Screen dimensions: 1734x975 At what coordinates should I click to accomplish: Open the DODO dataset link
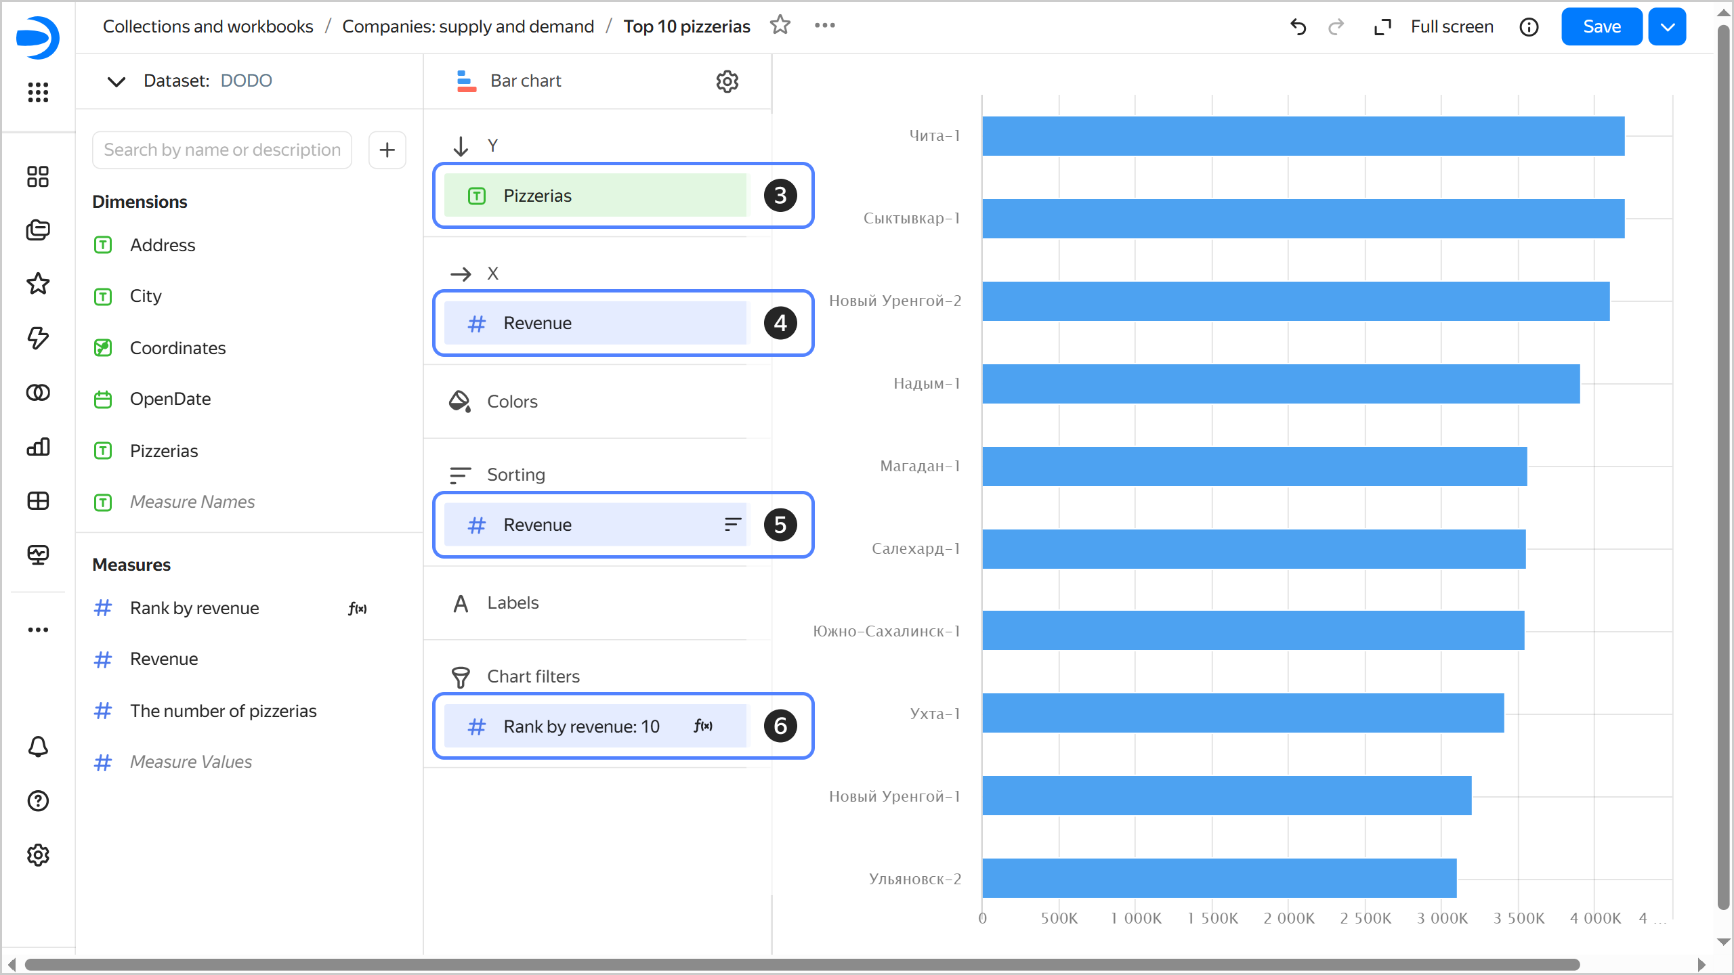(x=246, y=81)
